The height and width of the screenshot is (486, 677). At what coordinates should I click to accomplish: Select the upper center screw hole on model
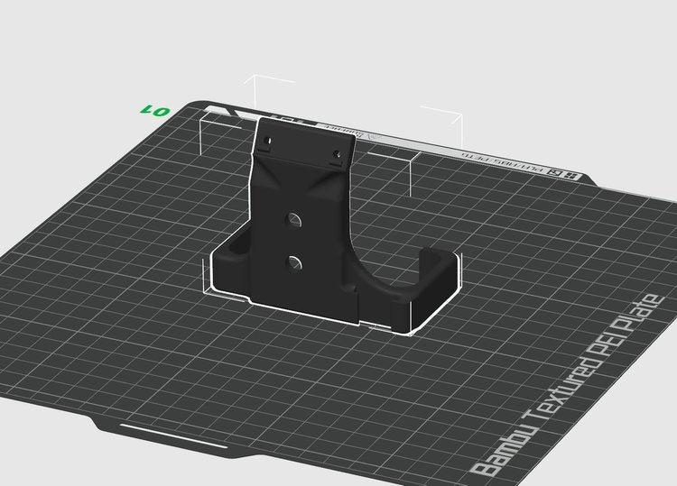tap(292, 219)
